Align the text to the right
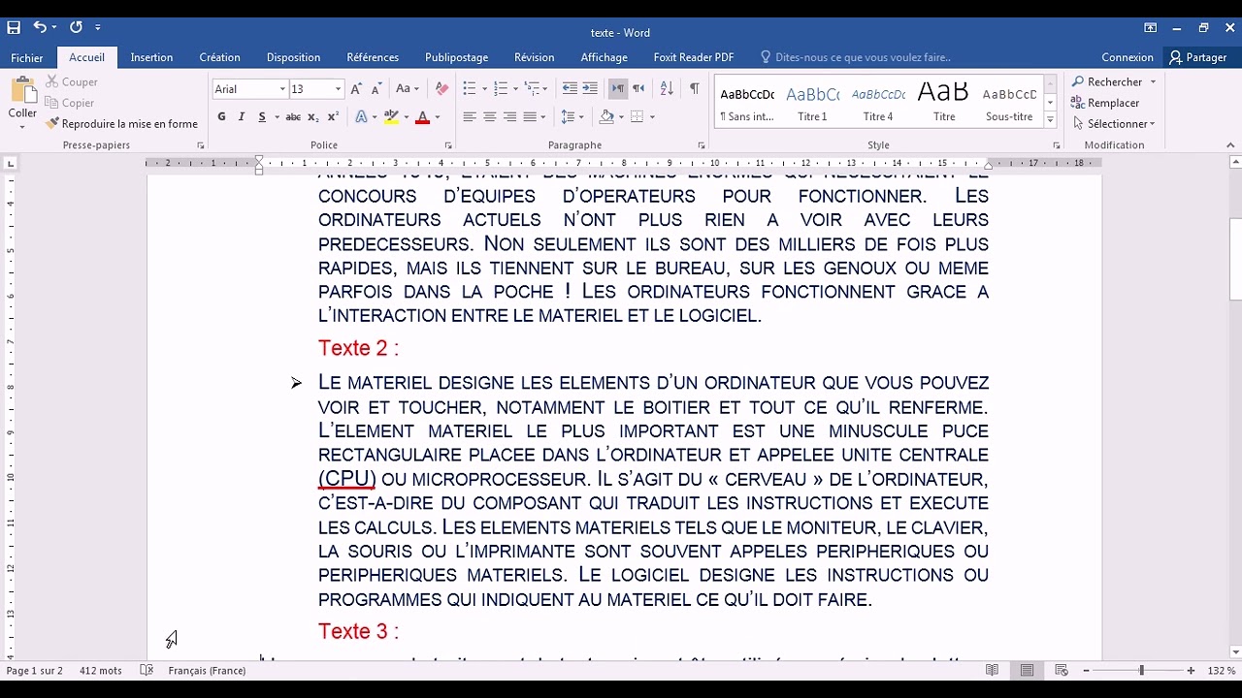Screen dimensions: 1242x698 click(510, 117)
